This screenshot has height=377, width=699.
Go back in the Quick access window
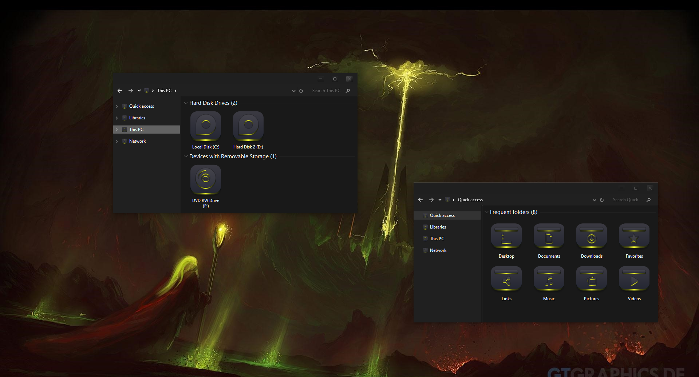[420, 200]
